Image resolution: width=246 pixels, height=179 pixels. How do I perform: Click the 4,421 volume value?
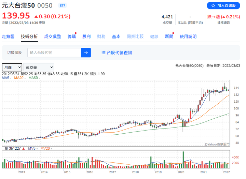pos(167,17)
